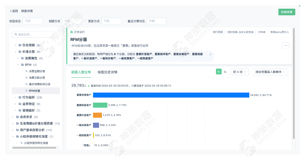Viewport: 305px width, 159px height.
Task: Click the 规则创建-自定义标签值 label
Action: pos(240,32)
